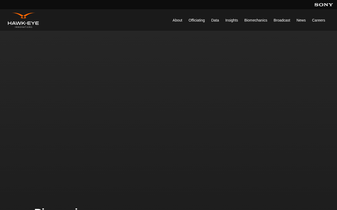Select the Data navigation item
337x210 pixels.
tap(215, 20)
